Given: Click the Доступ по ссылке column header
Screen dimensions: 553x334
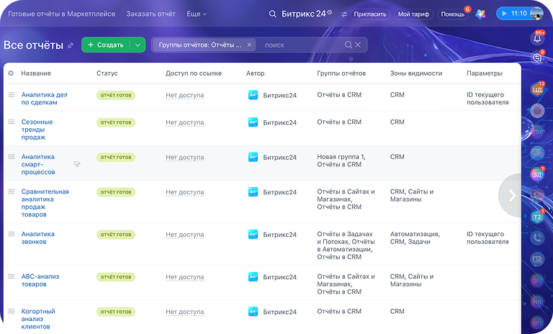Looking at the screenshot, I should 194,73.
